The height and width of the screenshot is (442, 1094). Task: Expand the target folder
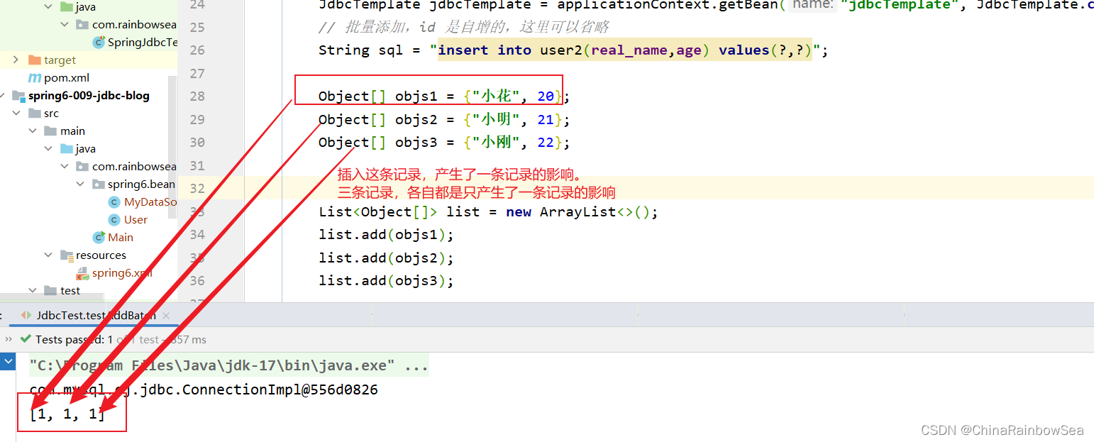[16, 60]
